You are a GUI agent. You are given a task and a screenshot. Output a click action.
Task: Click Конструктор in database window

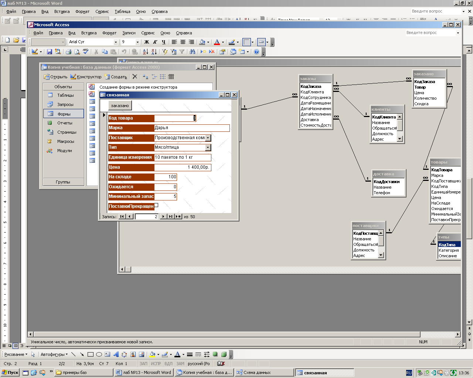pos(86,77)
